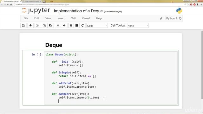Screen dimensions: 203x114
Task: Click the 'self.items = []' line
Action: tap(70, 65)
